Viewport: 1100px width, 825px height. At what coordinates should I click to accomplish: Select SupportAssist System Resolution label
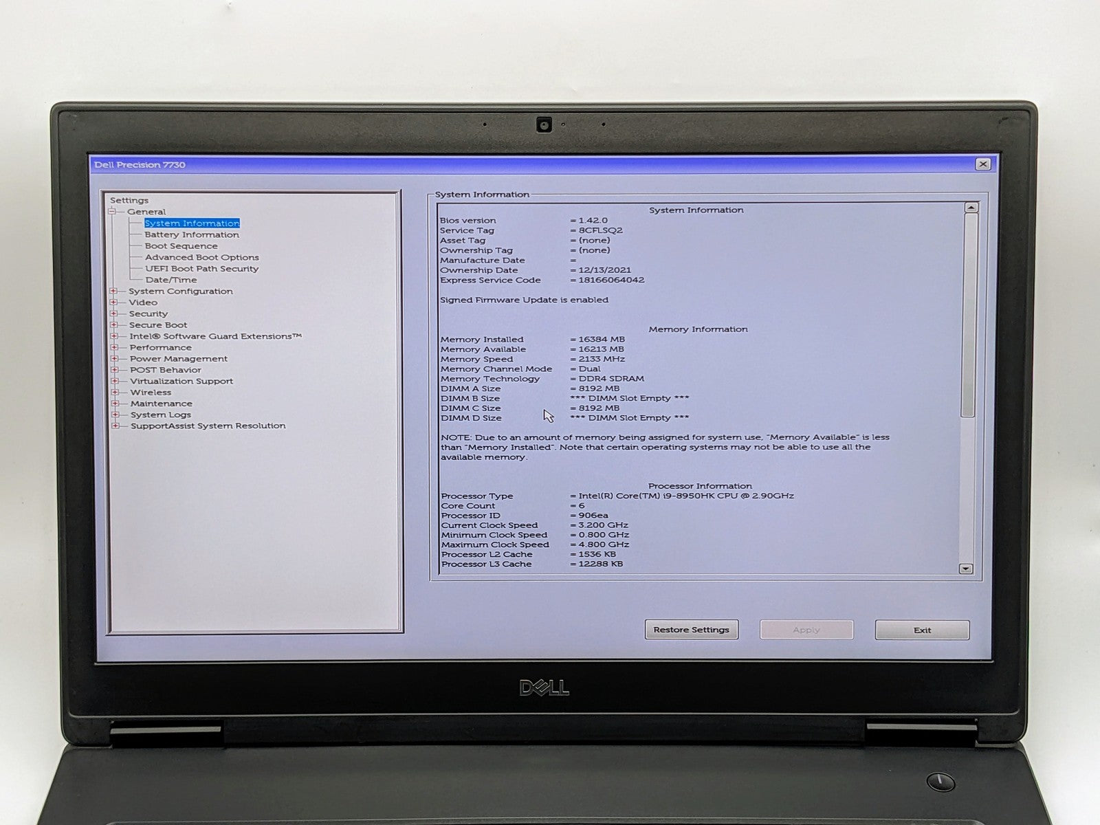(208, 426)
